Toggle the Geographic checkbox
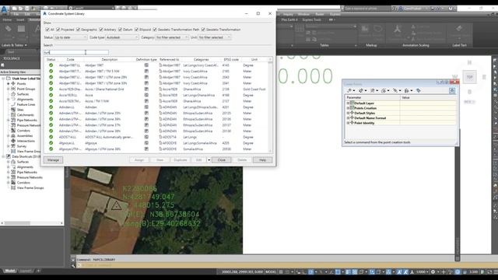The image size is (498, 280). [78, 30]
